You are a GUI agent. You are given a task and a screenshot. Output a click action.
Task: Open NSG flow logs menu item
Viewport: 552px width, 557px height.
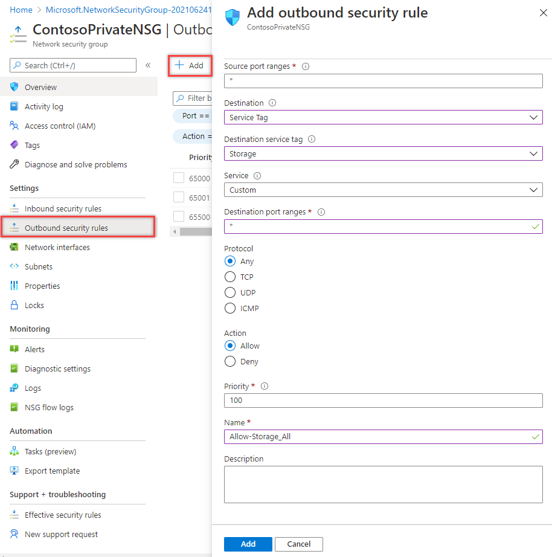(78, 407)
